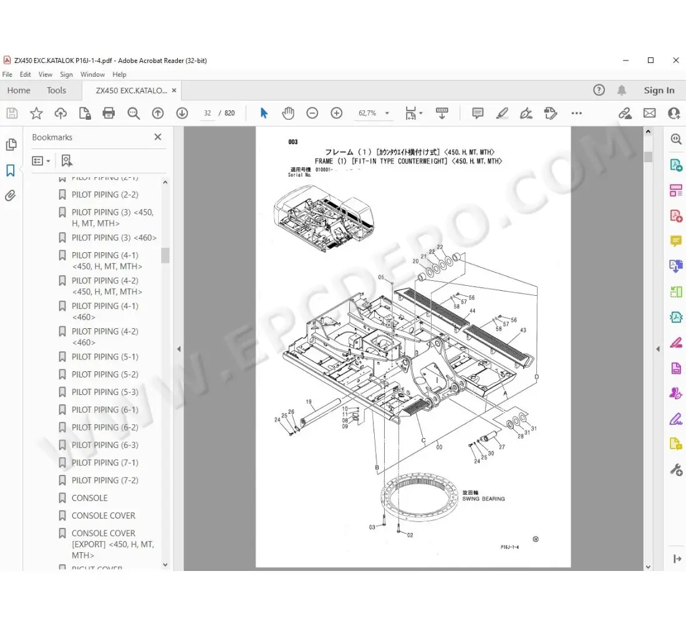
Task: Click the document vertical scrollbar thumb
Action: pos(649,157)
